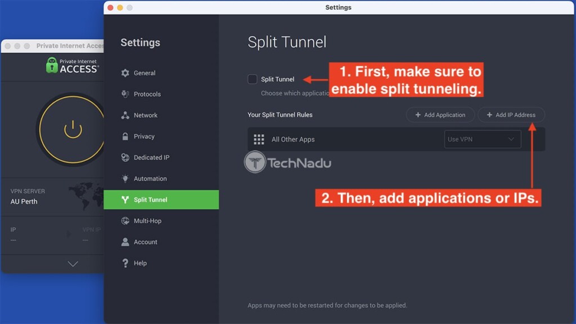Click the Split Tunnel page title
576x324 pixels.
287,42
